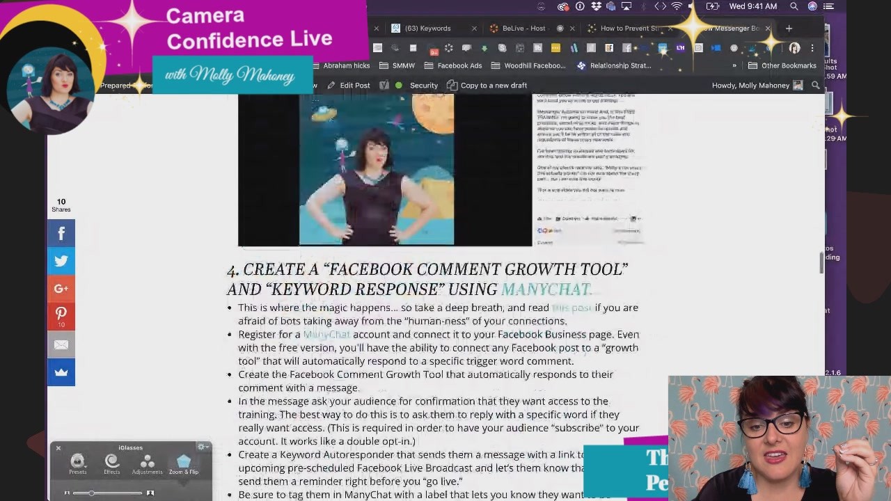Share the post on Twitter
Viewport: 891px width, 501px height.
[x=61, y=262]
